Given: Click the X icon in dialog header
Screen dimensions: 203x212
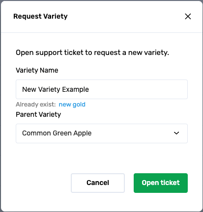Looking at the screenshot, I should (188, 16).
